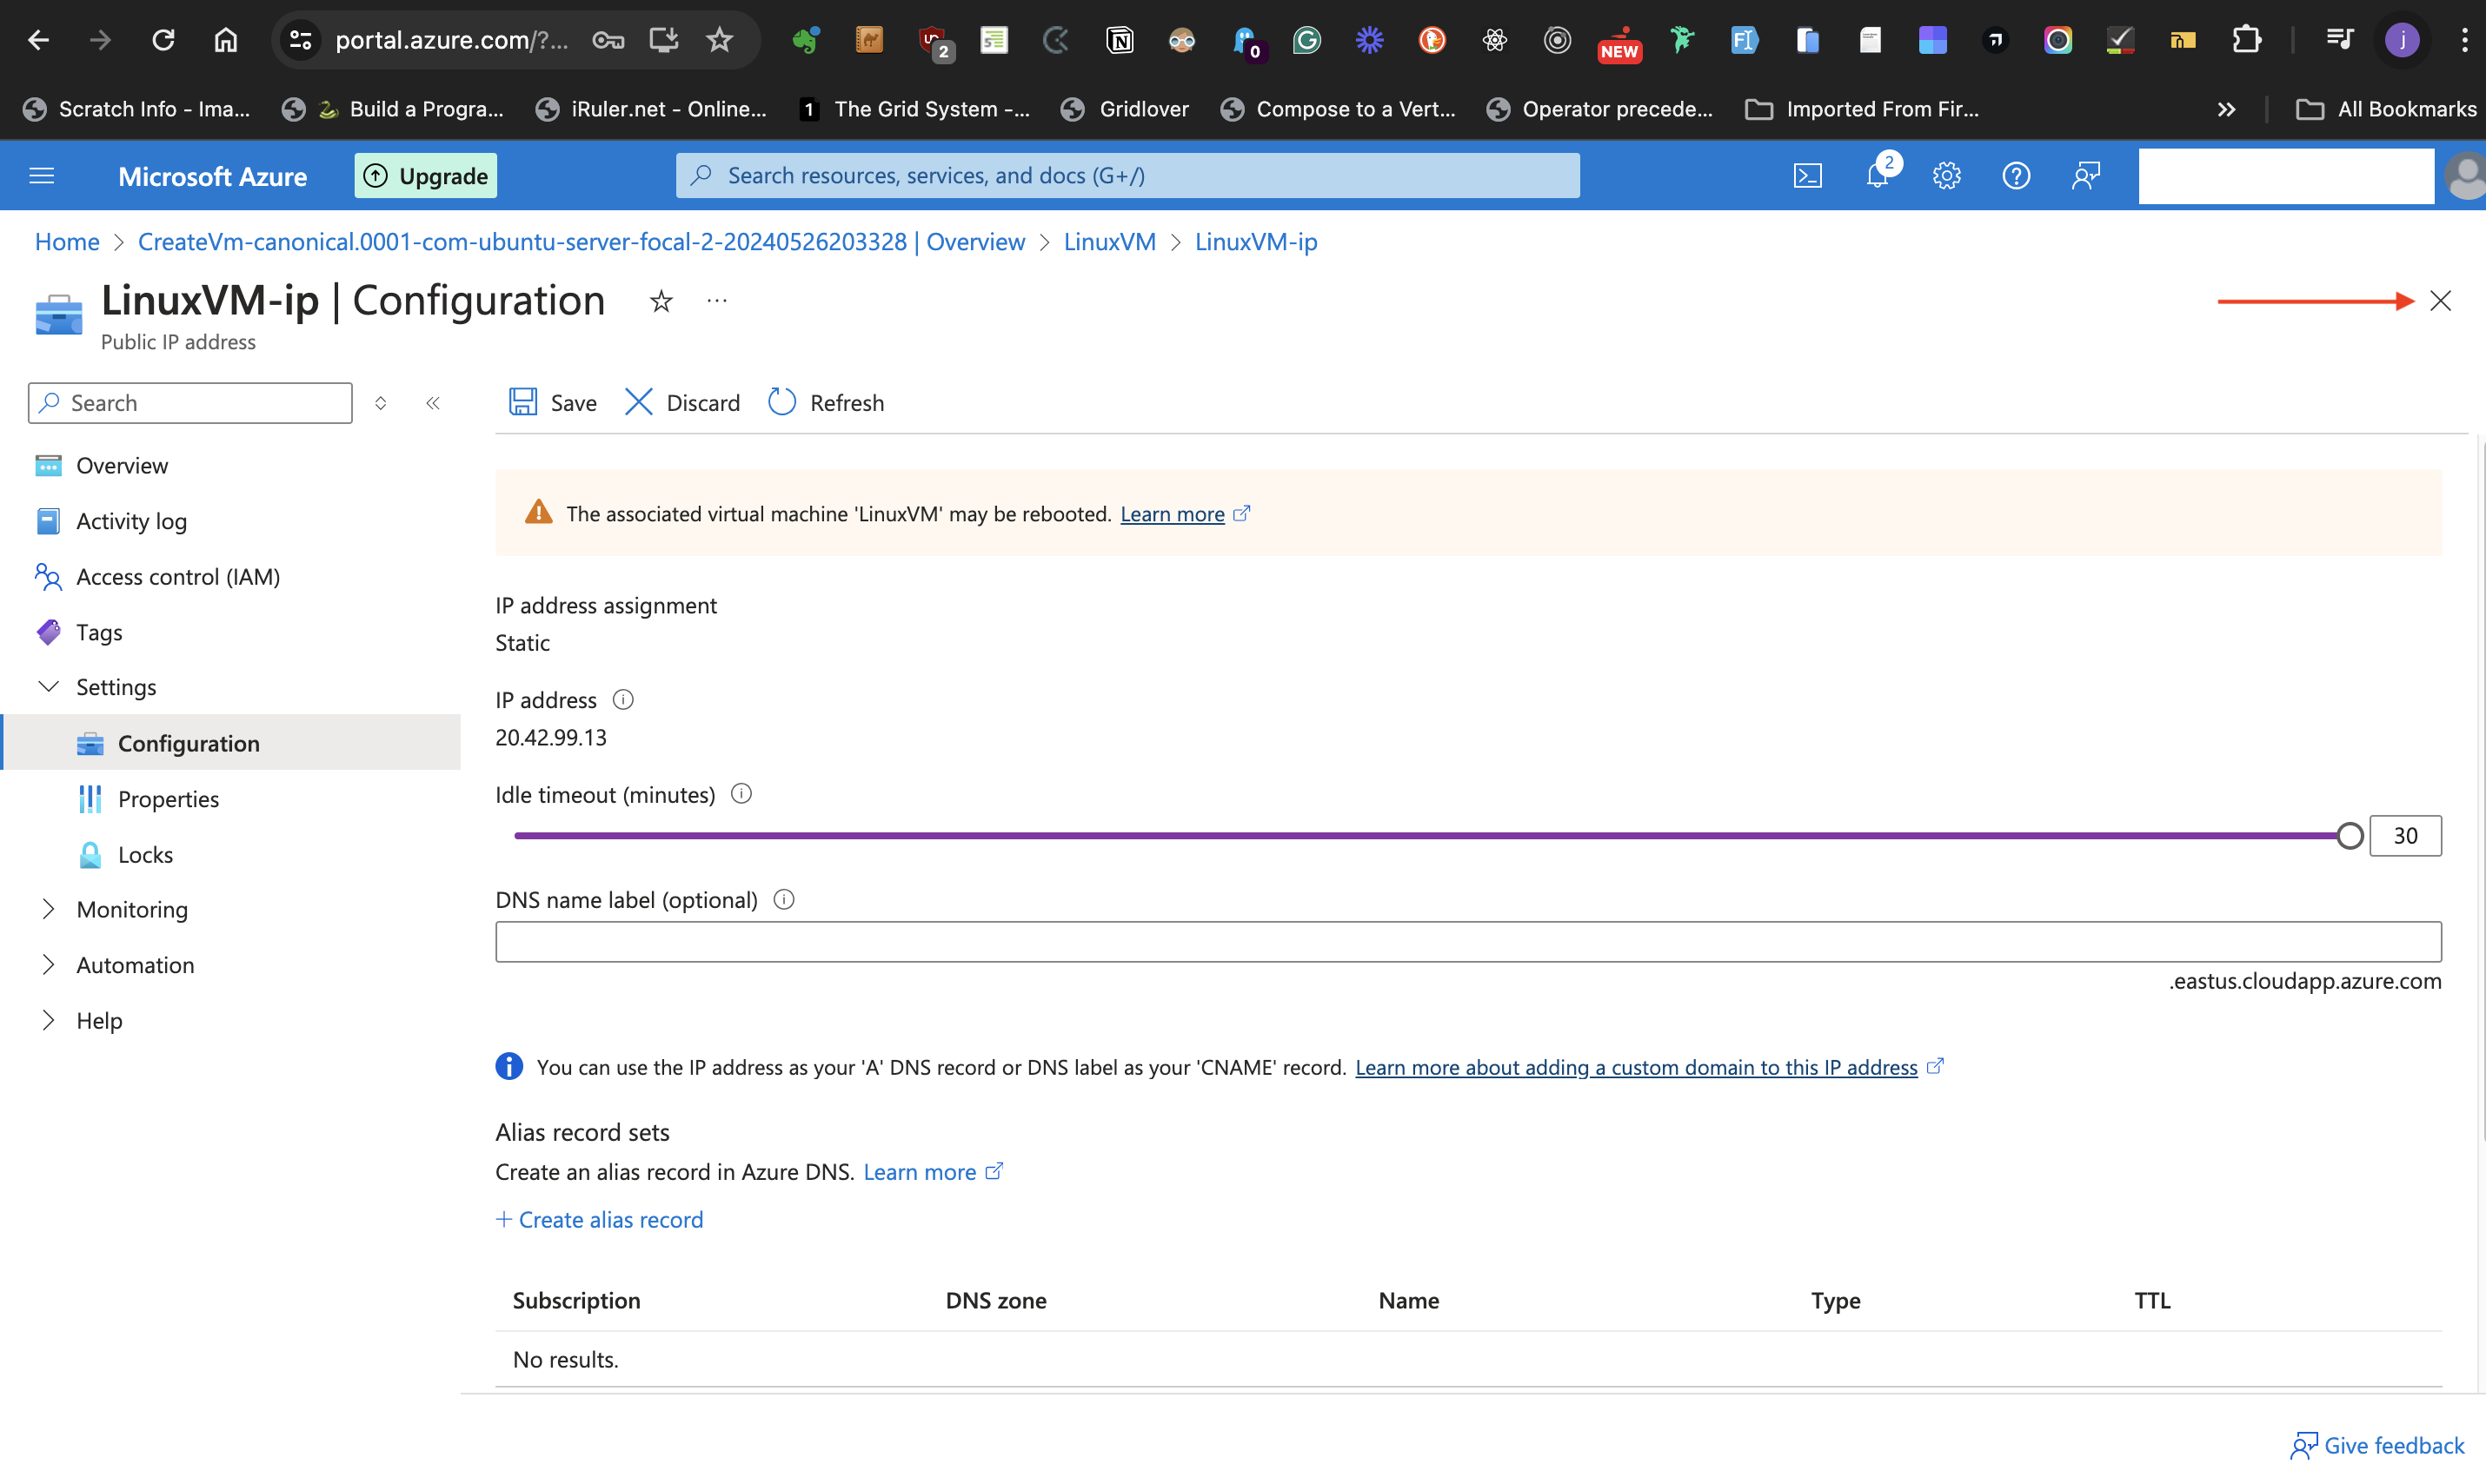The height and width of the screenshot is (1484, 2486).
Task: Open the portal hamburger menu
Action: pos(42,175)
